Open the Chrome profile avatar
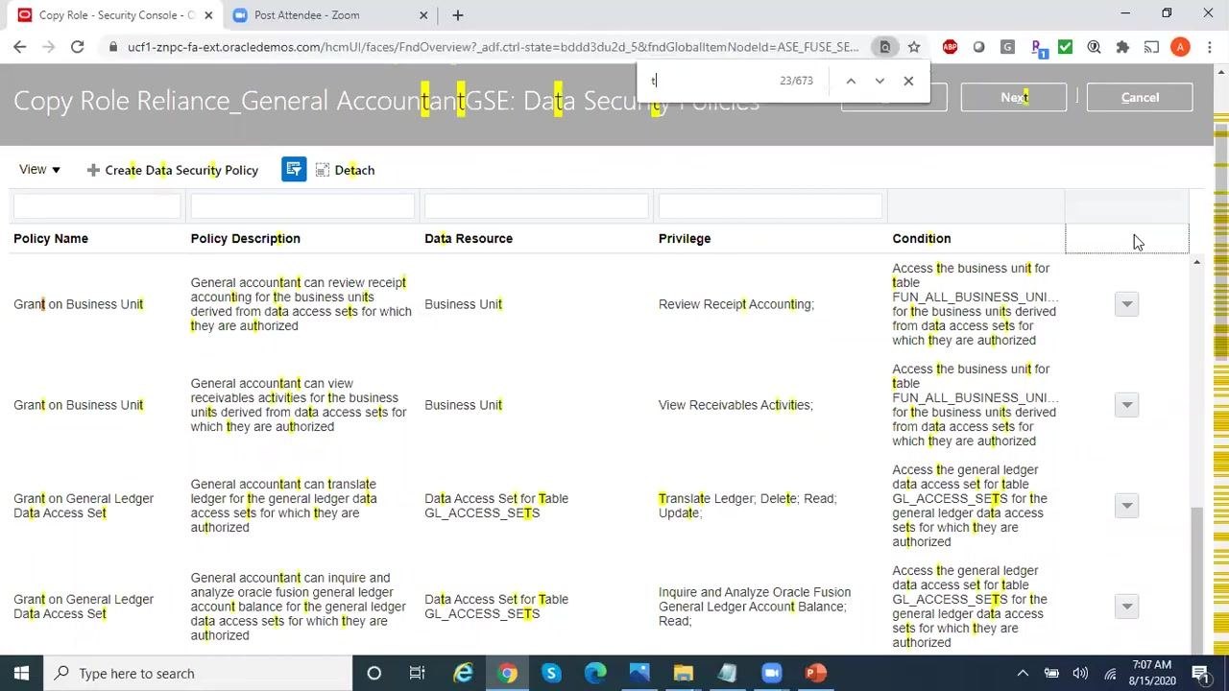 (1180, 47)
